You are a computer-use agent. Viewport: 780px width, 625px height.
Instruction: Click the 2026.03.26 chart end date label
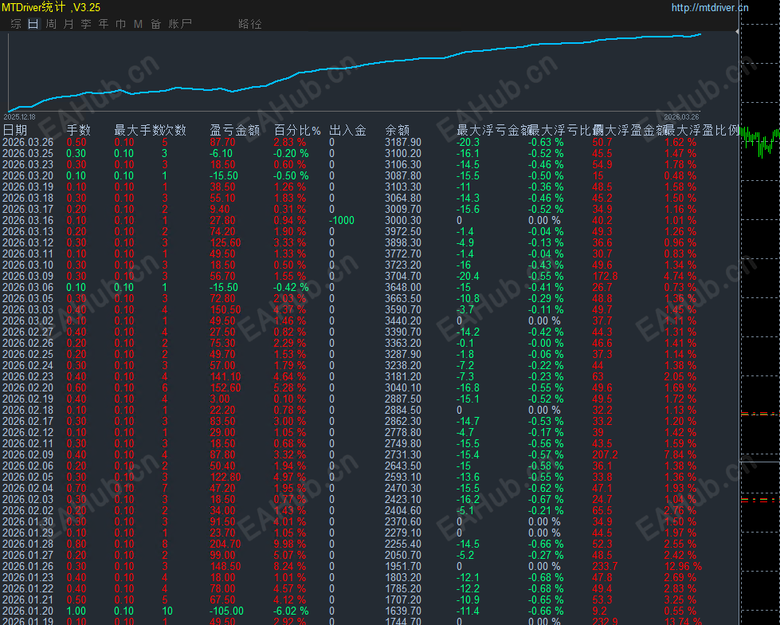pyautogui.click(x=681, y=117)
